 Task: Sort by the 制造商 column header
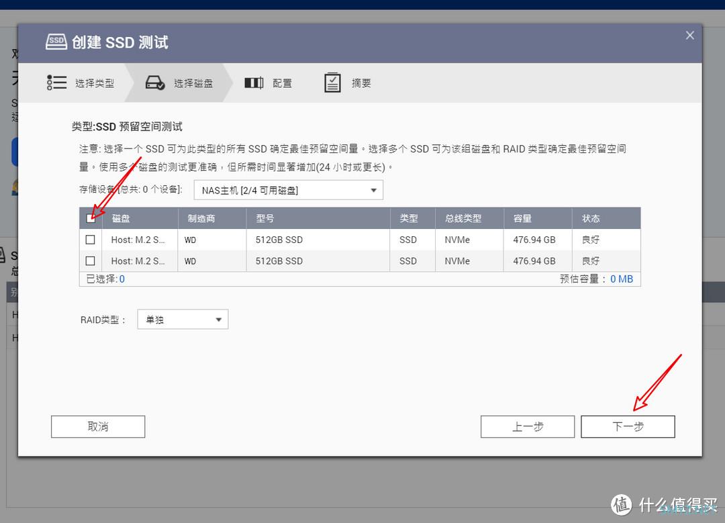(x=201, y=218)
